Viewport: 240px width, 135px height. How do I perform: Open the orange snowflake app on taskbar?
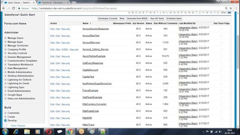pos(81,132)
